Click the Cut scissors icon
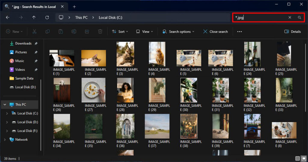The width and height of the screenshot is (308, 162). coord(34,31)
